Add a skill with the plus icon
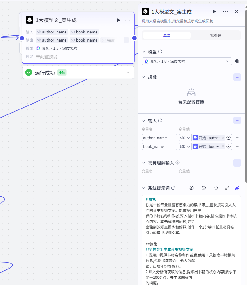This screenshot has width=247, height=285. [237, 77]
